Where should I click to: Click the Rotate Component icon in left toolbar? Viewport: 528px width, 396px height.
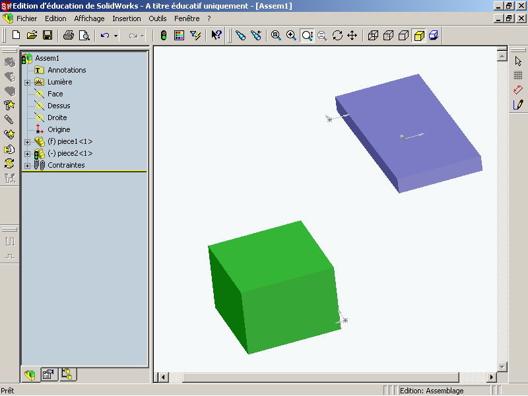[9, 164]
